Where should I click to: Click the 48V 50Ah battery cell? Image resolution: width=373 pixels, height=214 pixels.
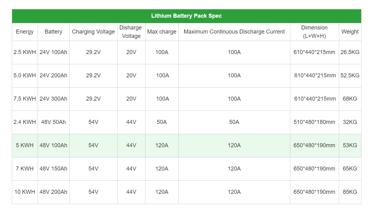point(53,122)
